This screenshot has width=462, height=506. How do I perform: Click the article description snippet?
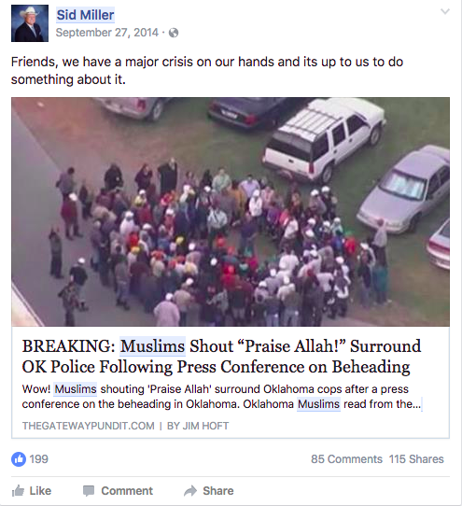[x=221, y=396]
